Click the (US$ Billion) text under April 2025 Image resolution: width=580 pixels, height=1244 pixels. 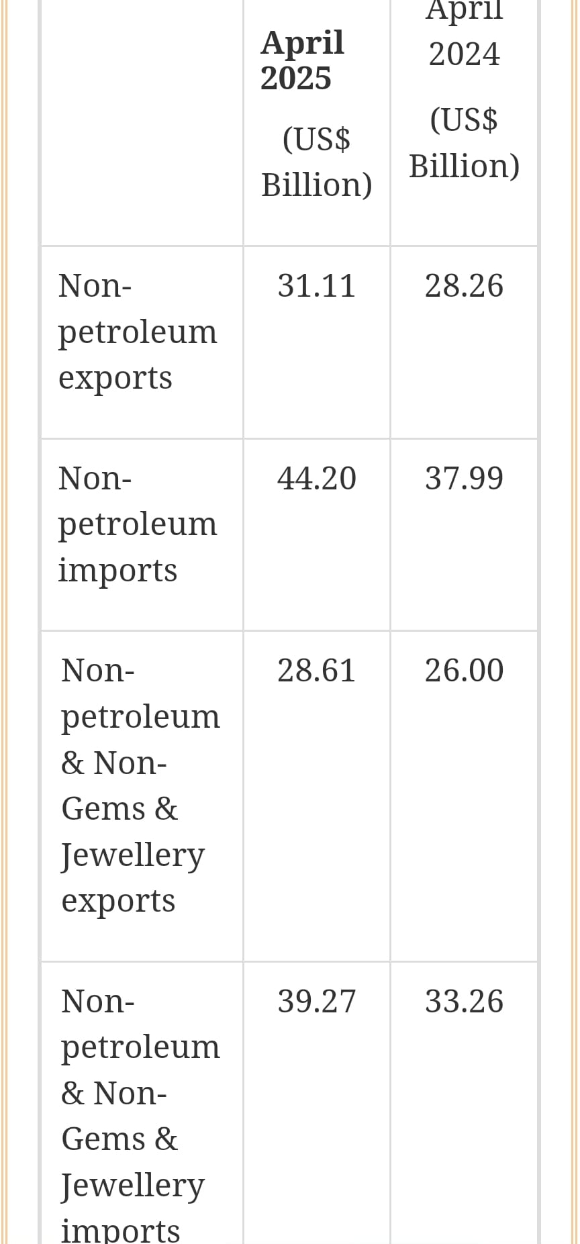coord(316,162)
